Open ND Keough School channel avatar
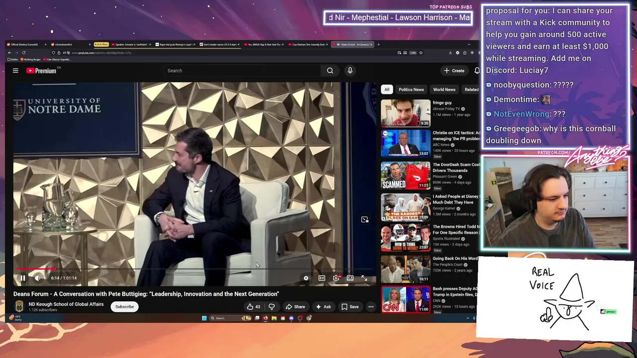Image resolution: width=637 pixels, height=358 pixels. pos(19,307)
